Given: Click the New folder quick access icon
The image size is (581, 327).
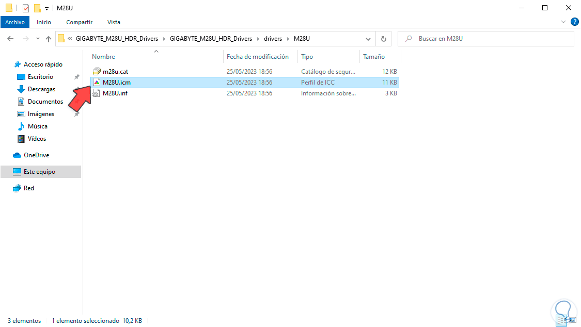Looking at the screenshot, I should click(x=37, y=8).
